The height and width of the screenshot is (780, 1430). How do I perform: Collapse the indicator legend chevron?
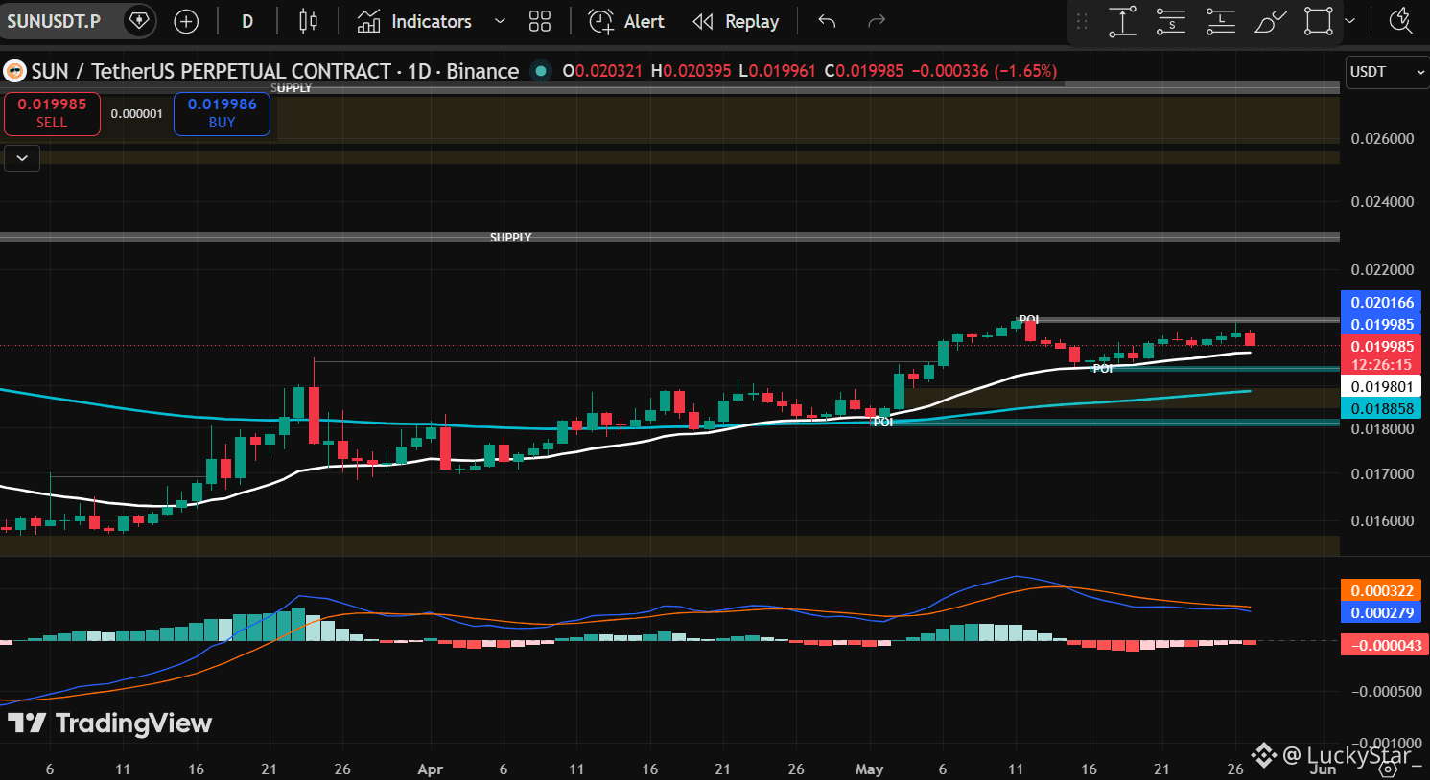22,158
